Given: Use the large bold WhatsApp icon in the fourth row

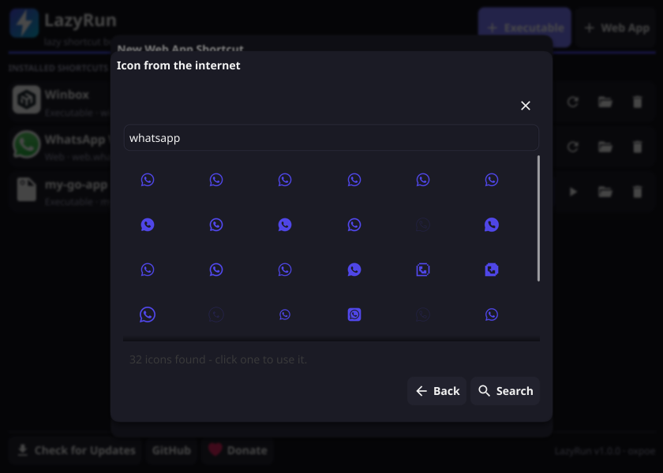Looking at the screenshot, I should [x=147, y=315].
